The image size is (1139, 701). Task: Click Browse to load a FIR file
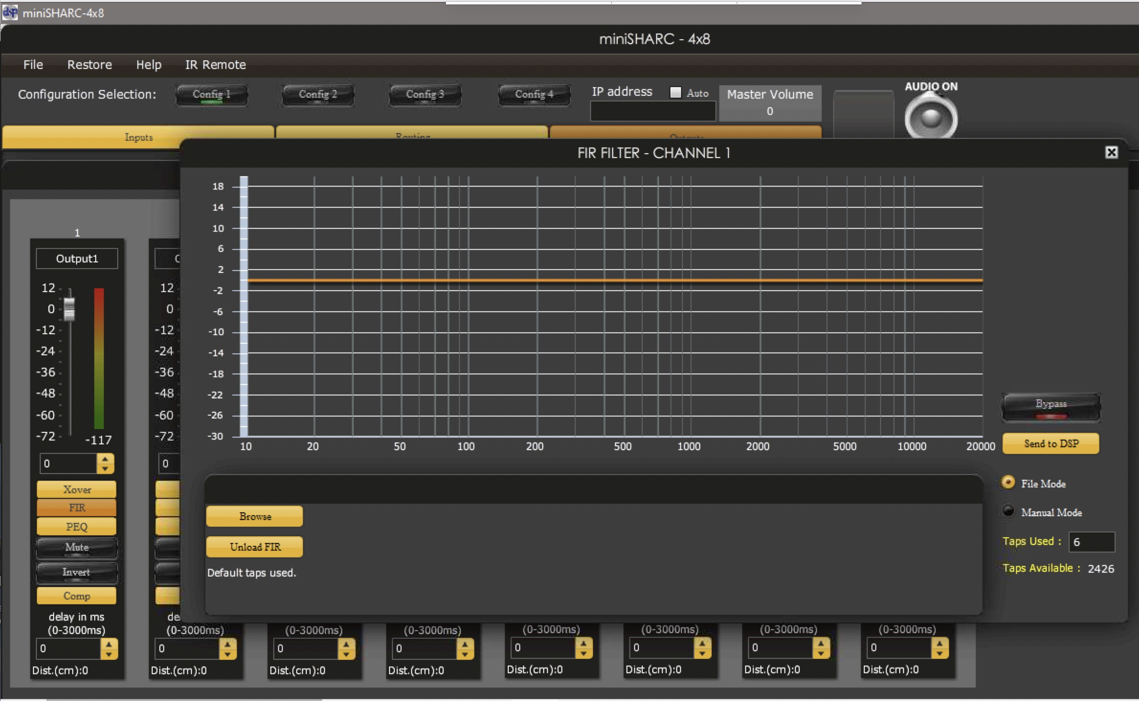click(x=255, y=516)
